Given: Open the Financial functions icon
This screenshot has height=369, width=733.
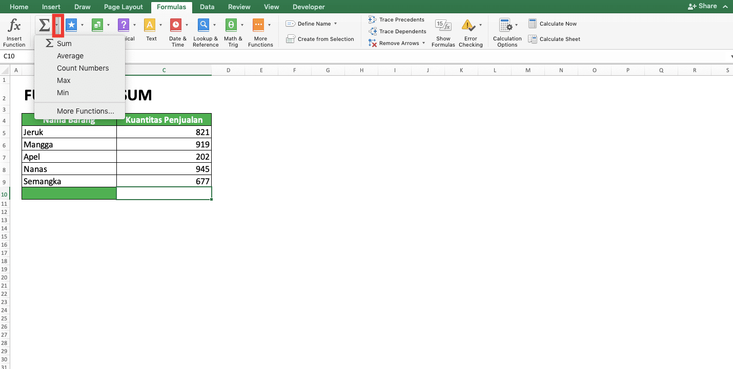Looking at the screenshot, I should pos(97,25).
